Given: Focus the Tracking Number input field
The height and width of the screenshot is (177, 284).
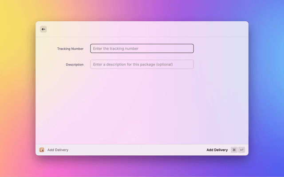Looking at the screenshot, I should pos(142,49).
